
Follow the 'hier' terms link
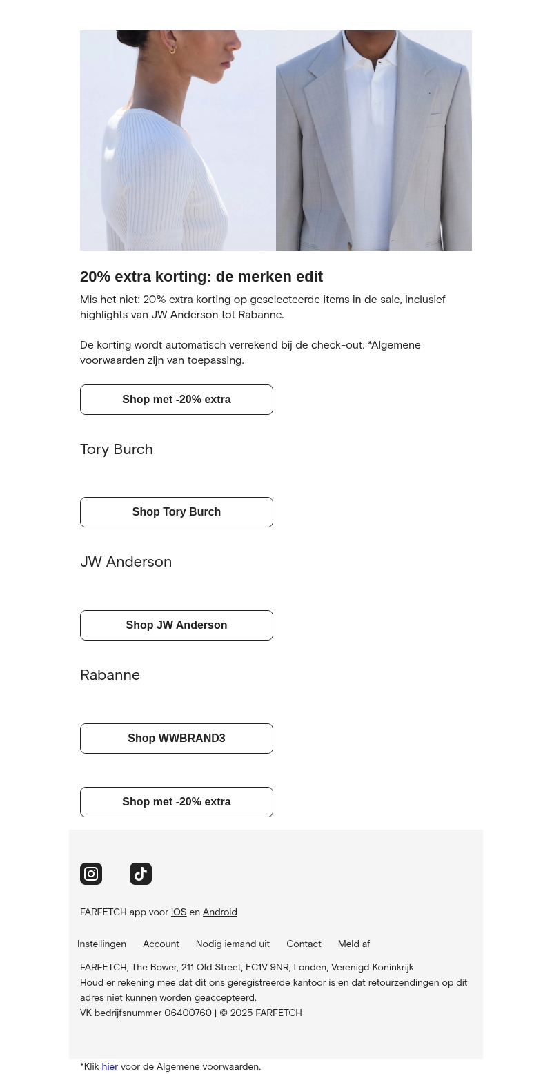click(110, 1067)
